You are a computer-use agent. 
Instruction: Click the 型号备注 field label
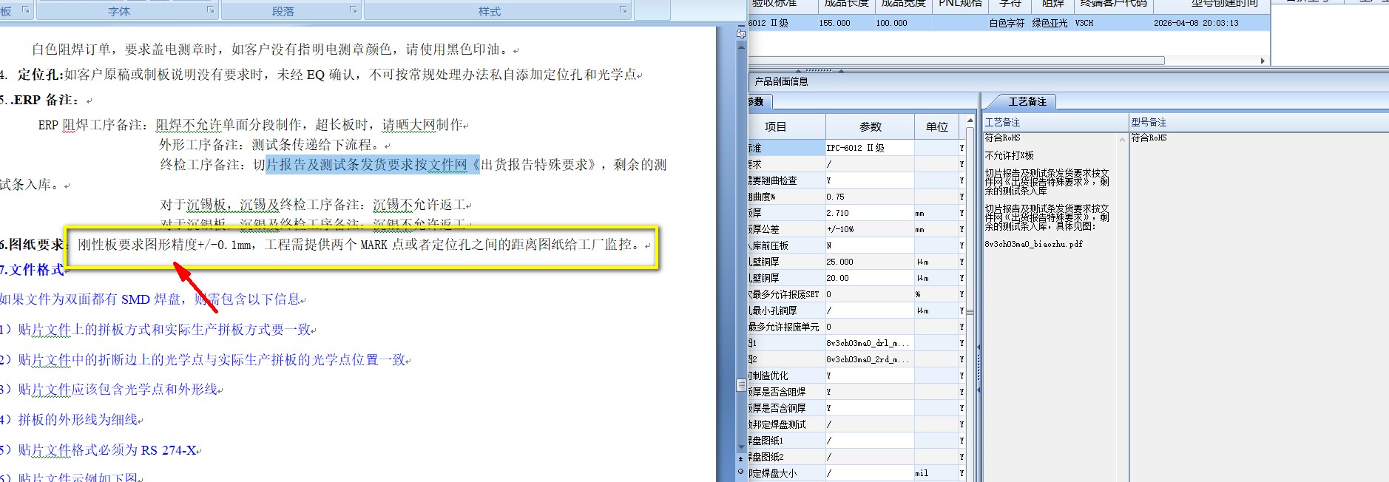[x=1149, y=123]
